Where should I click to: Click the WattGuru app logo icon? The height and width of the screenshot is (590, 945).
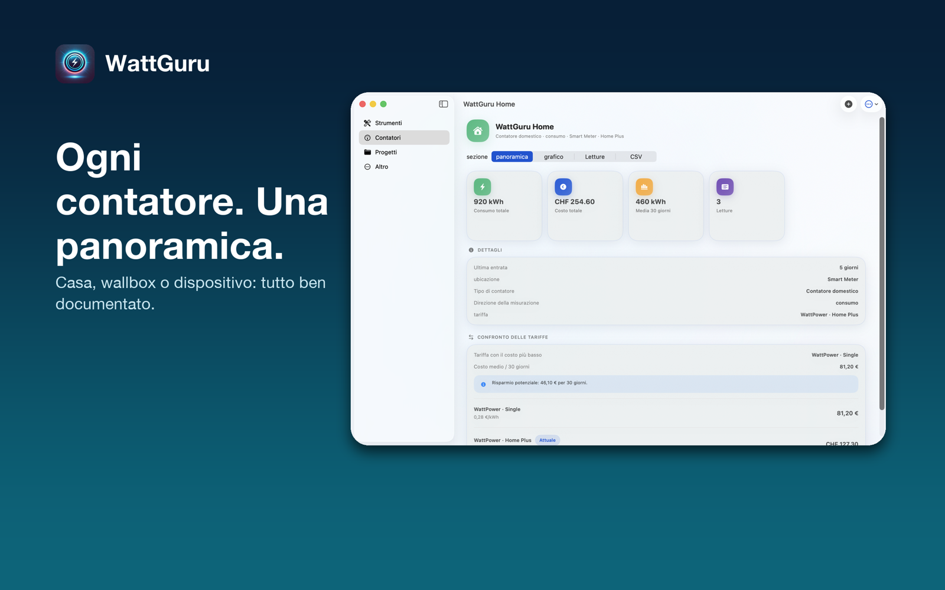point(75,63)
